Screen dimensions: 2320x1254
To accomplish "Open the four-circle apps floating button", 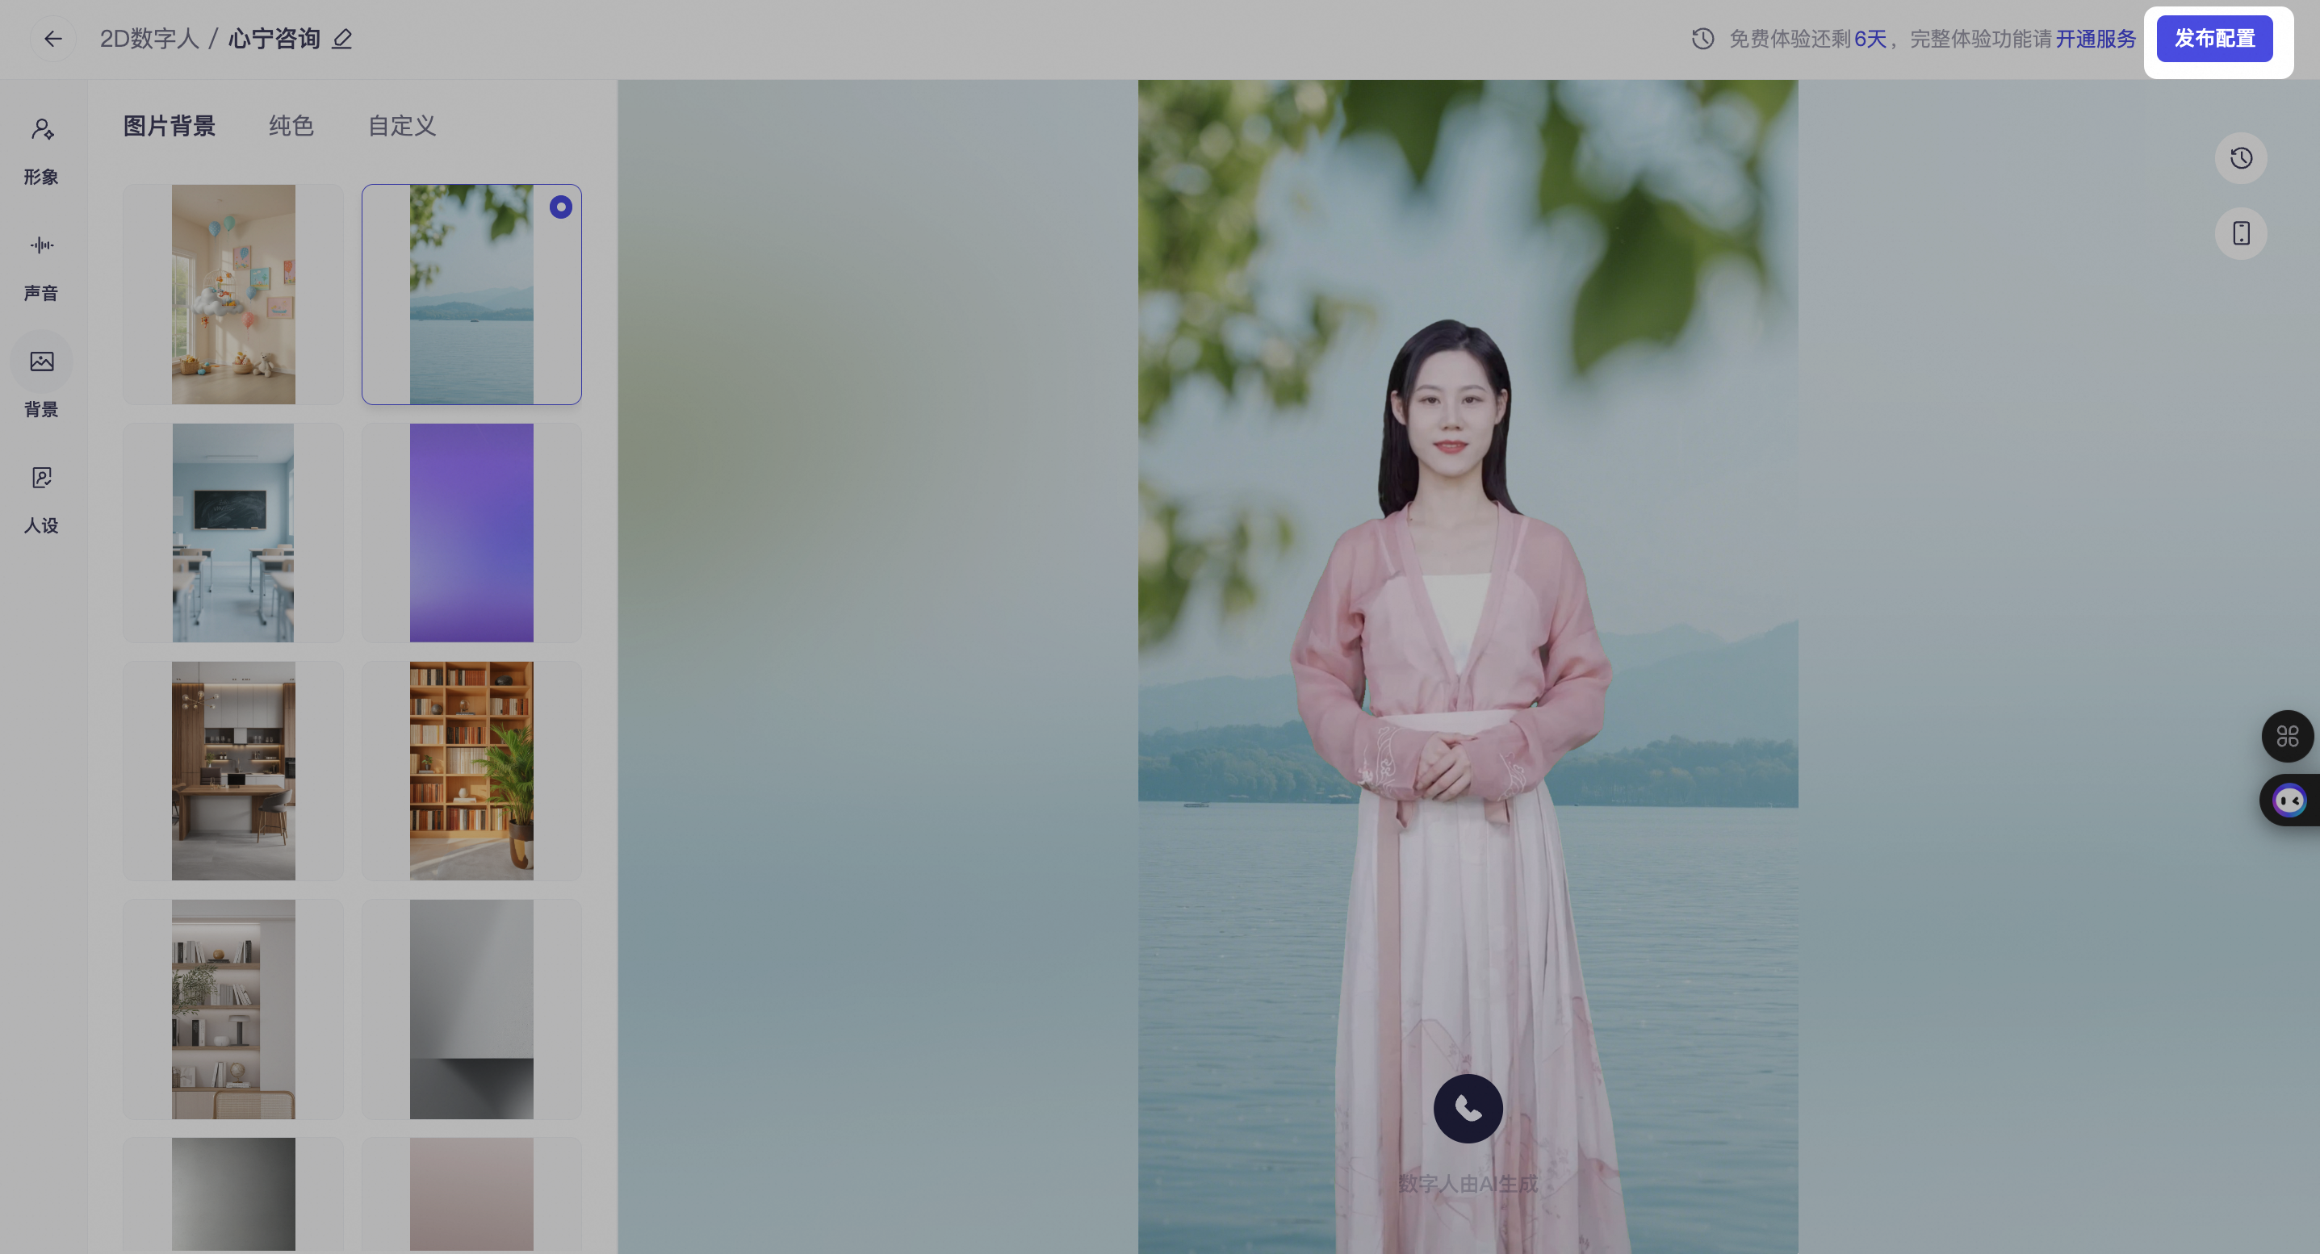I will [x=2288, y=737].
